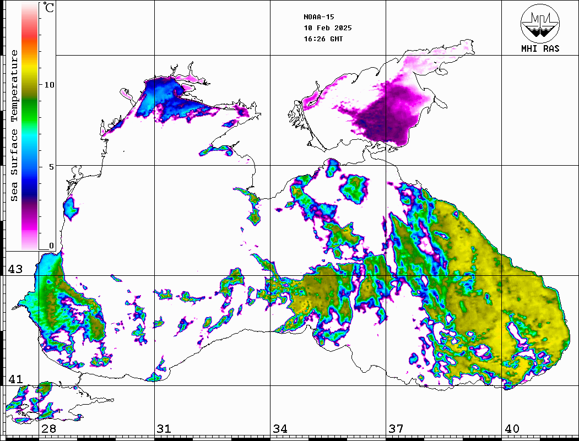
Task: Click the '16:26 GMT' time text
Action: coord(323,39)
